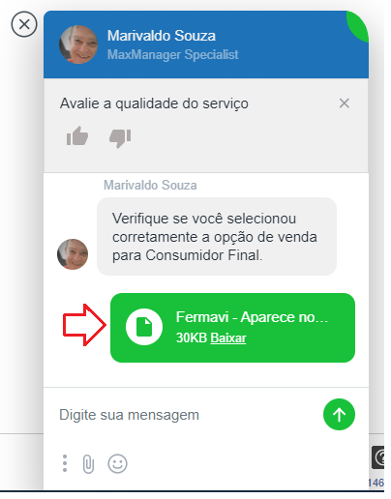Open the emoji picker smiley icon
This screenshot has width=391, height=499.
click(117, 463)
